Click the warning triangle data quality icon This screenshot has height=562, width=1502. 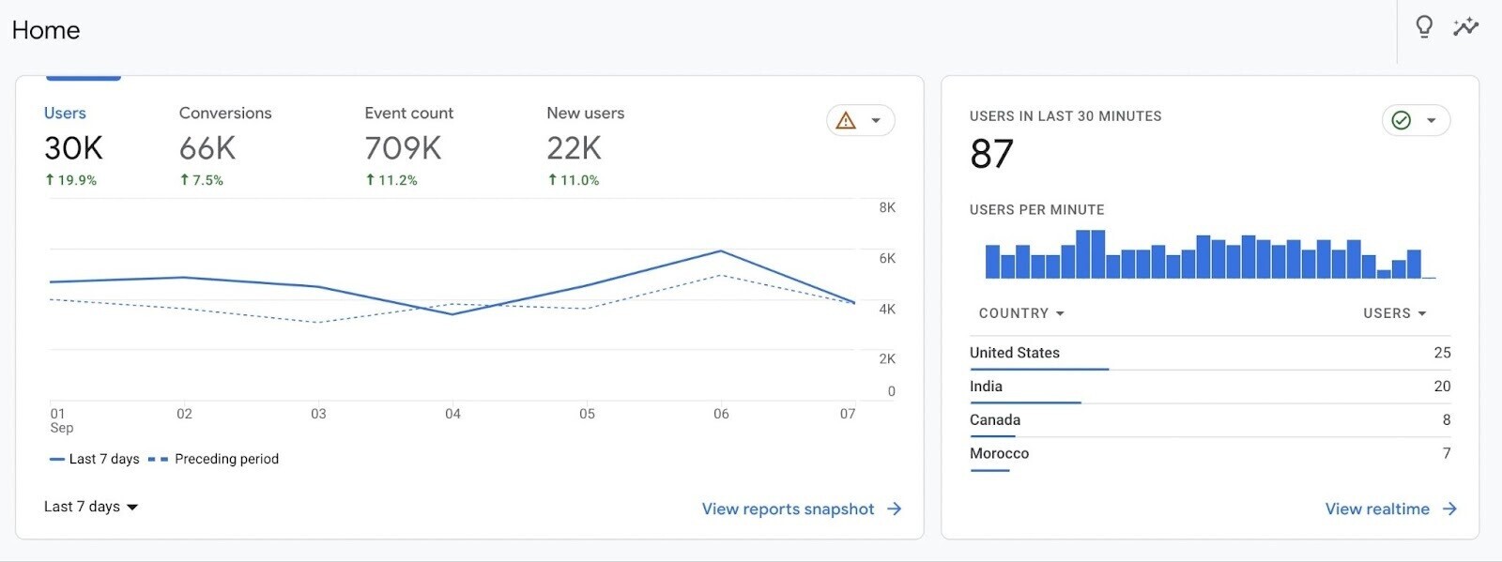pos(846,121)
